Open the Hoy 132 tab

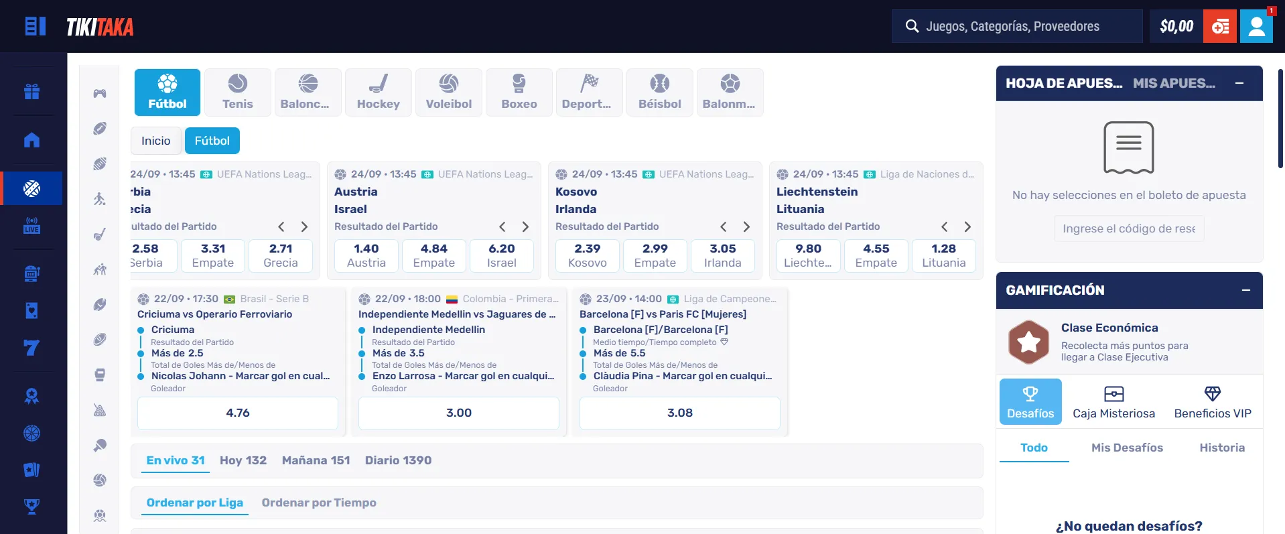coord(243,460)
